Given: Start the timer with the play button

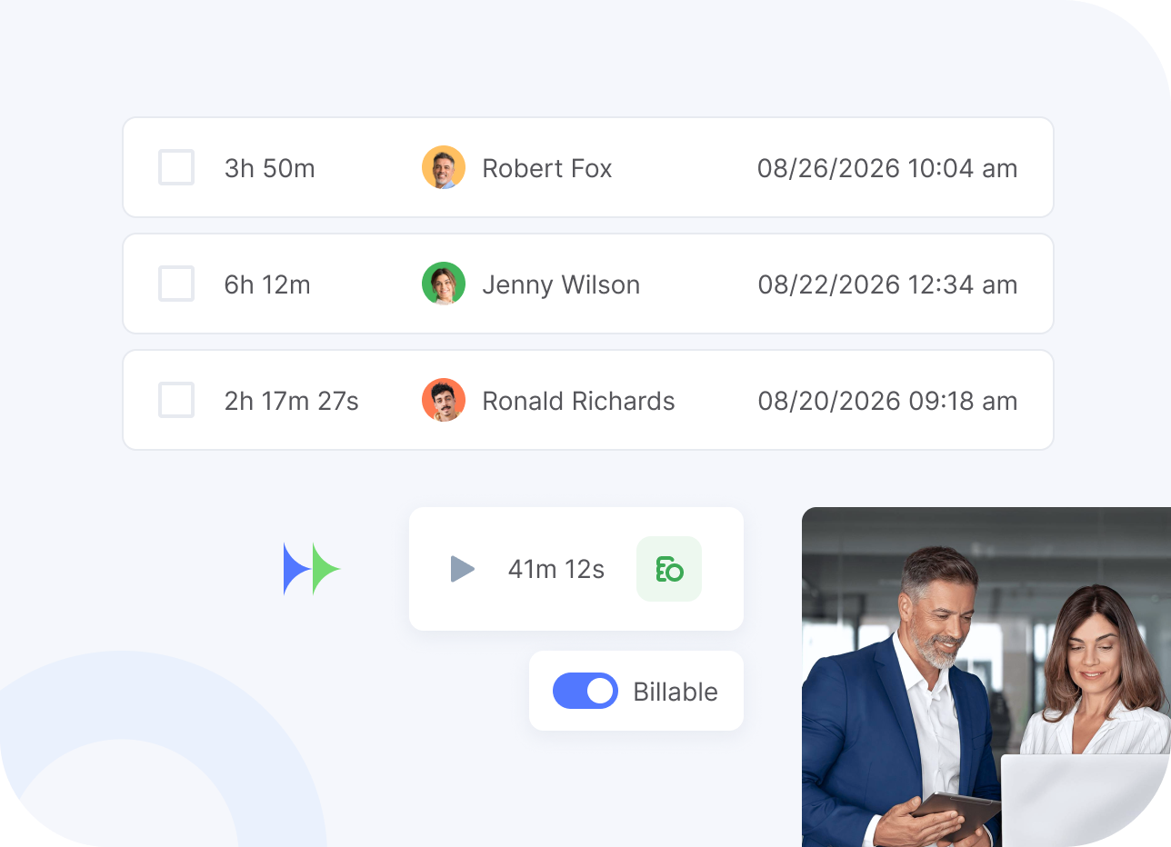Looking at the screenshot, I should tap(463, 570).
